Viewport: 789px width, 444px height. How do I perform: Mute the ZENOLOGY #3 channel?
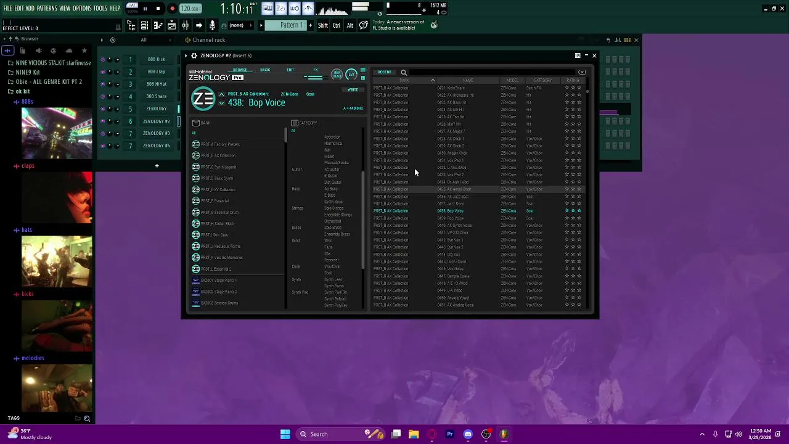click(102, 133)
